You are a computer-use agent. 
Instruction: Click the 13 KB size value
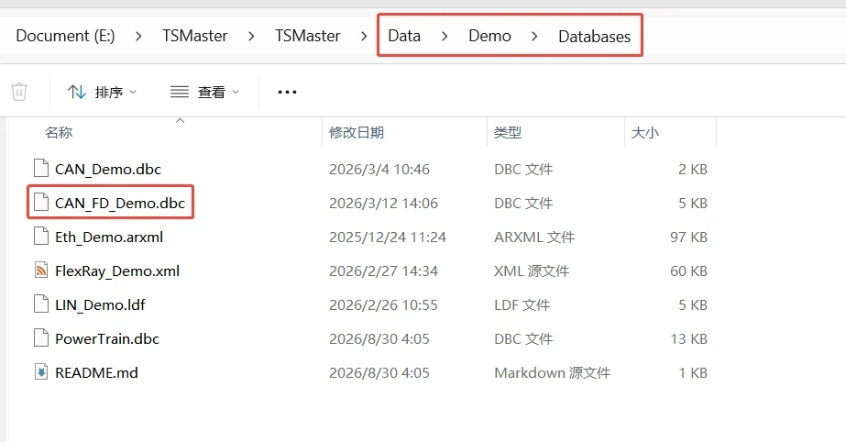tap(688, 339)
